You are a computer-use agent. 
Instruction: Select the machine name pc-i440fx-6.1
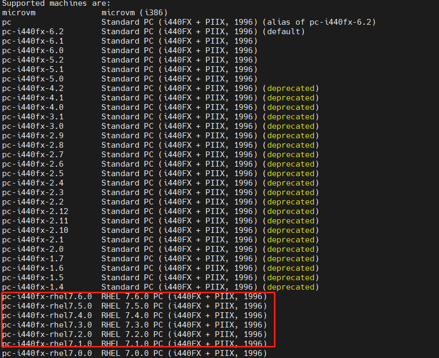pyautogui.click(x=33, y=41)
